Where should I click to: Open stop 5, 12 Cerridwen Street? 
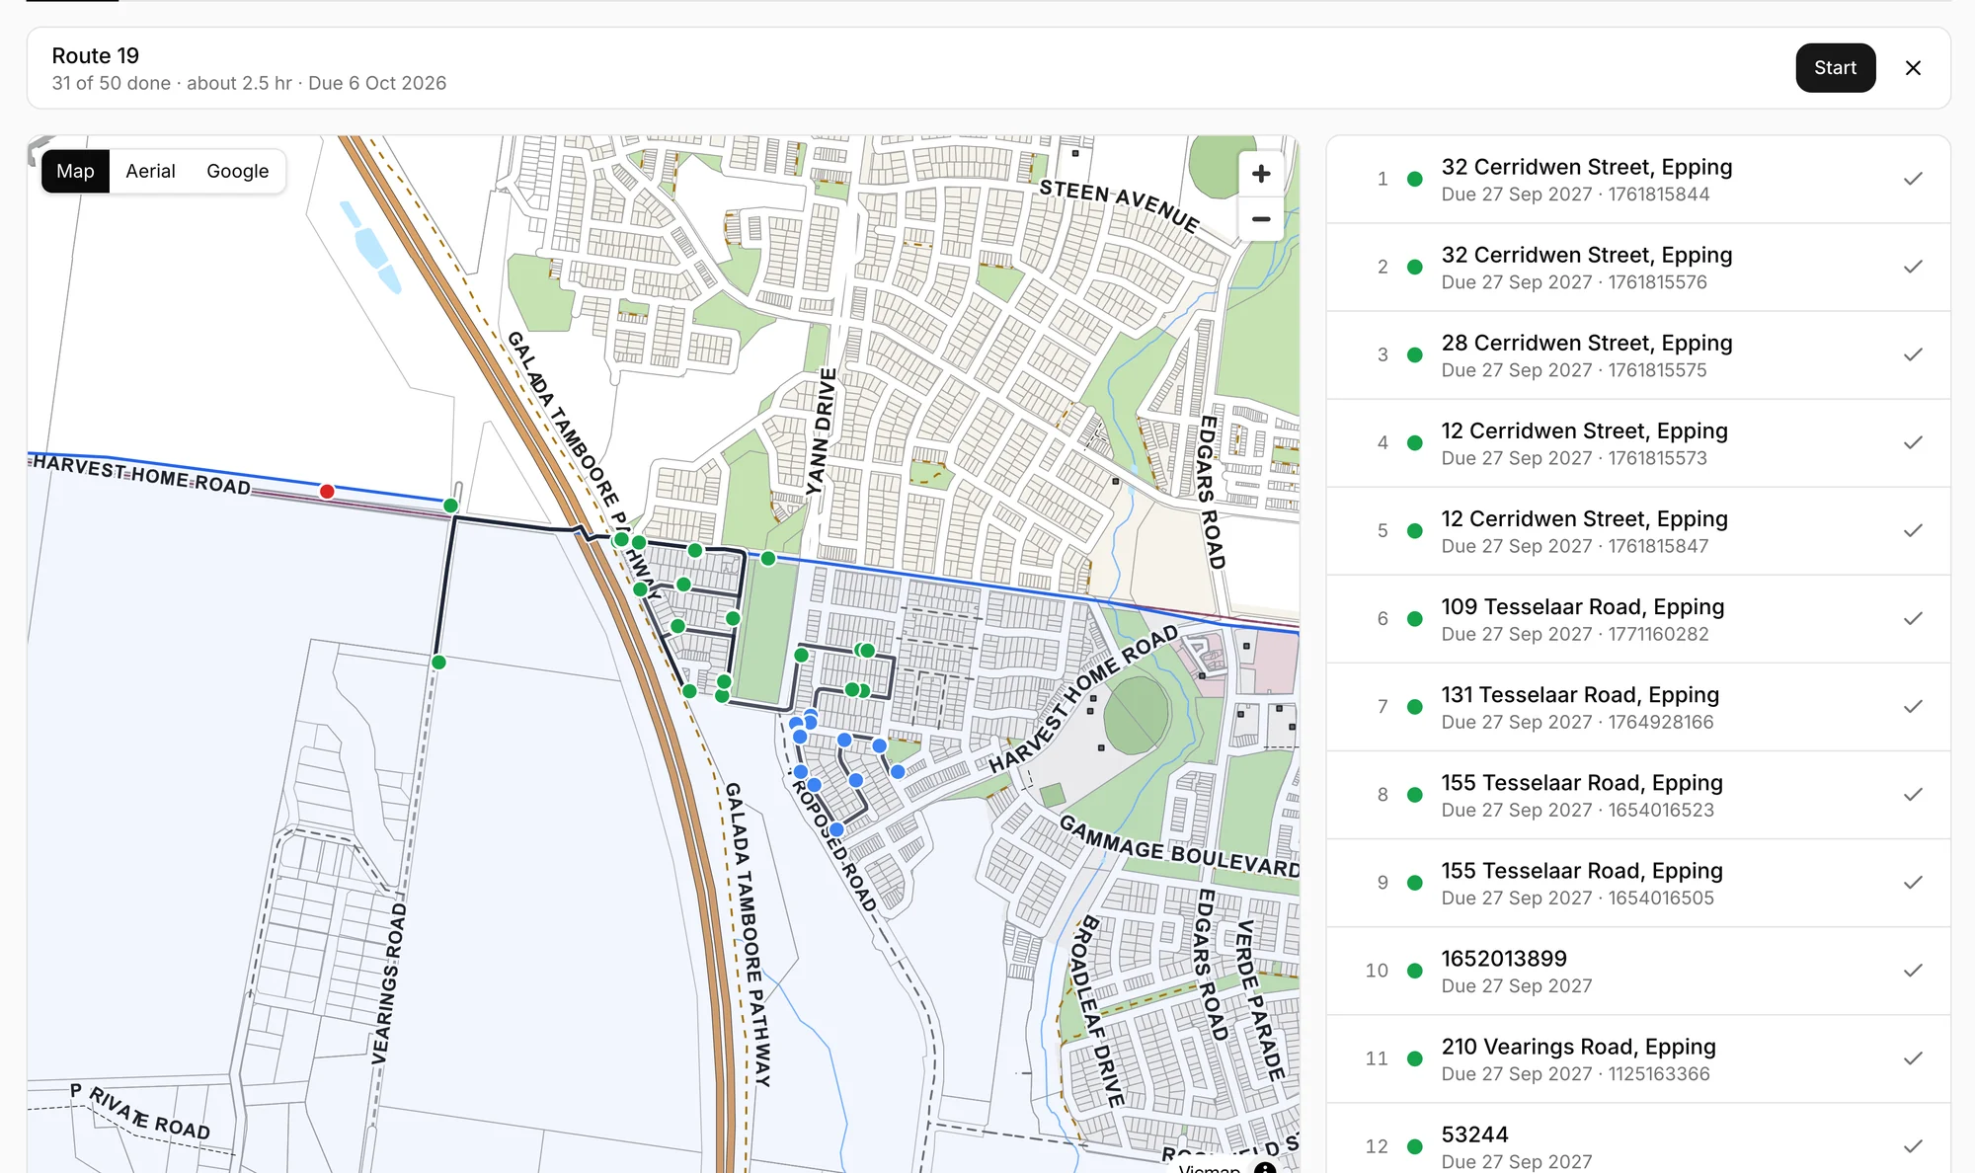pos(1638,530)
